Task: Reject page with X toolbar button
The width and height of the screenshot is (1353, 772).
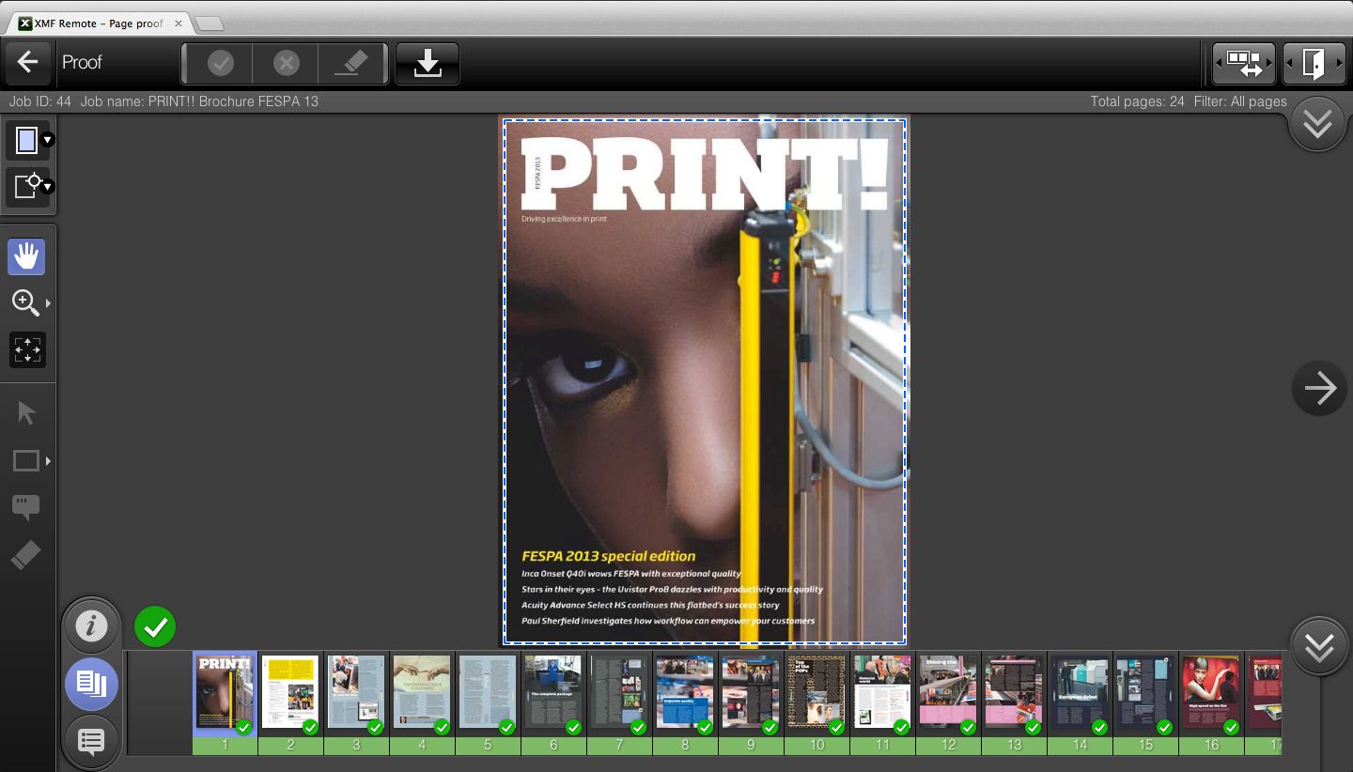Action: [286, 63]
